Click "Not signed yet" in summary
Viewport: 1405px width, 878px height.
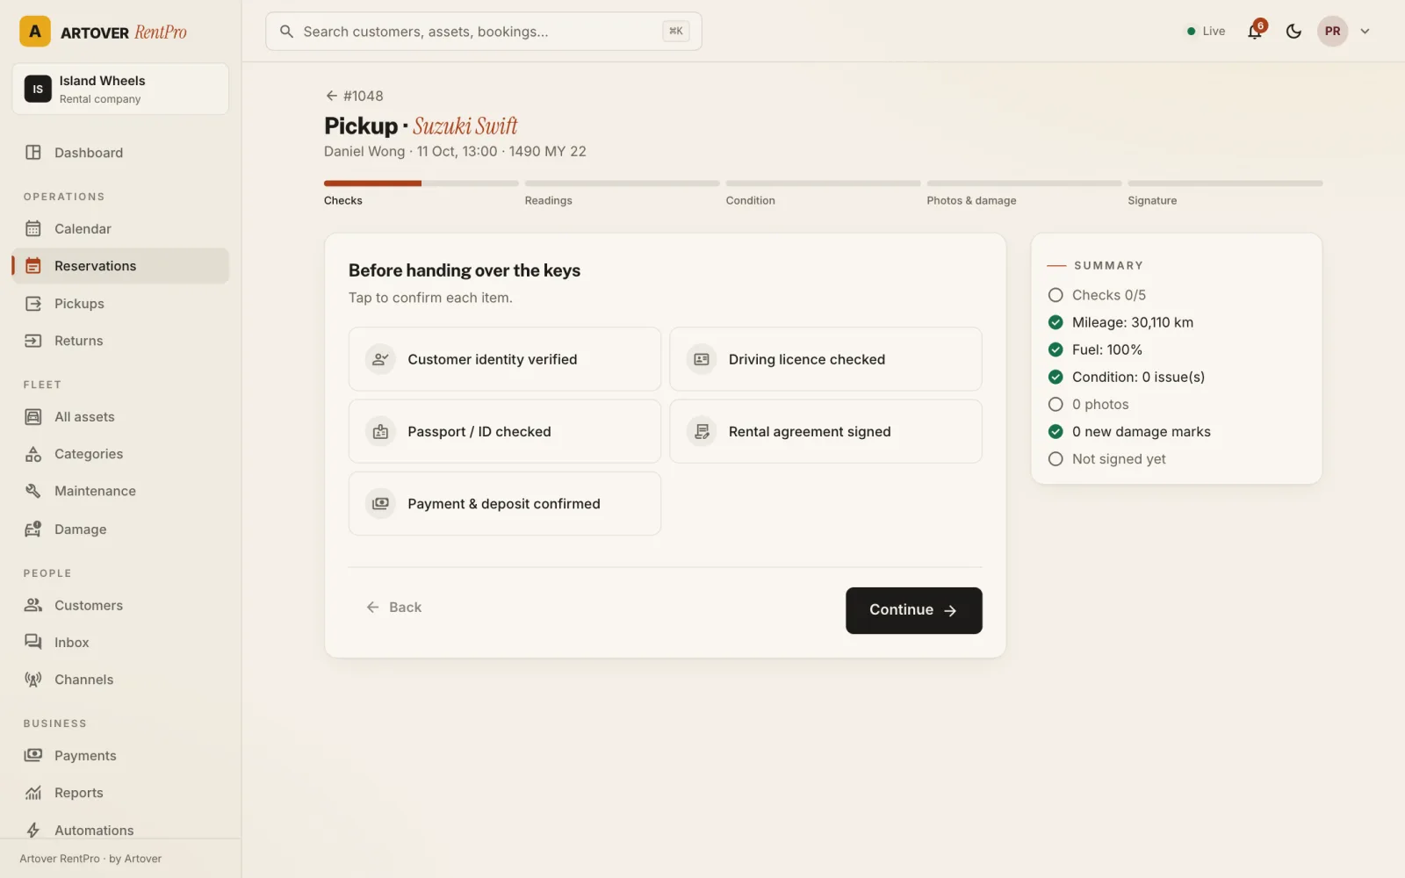1119,459
